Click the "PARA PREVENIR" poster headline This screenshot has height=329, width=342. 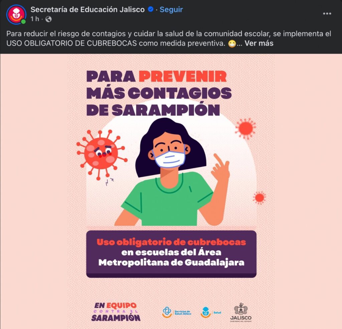click(x=157, y=76)
